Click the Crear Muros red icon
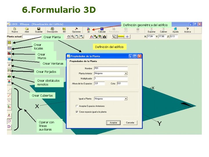The image size is (209, 157). tap(9, 53)
